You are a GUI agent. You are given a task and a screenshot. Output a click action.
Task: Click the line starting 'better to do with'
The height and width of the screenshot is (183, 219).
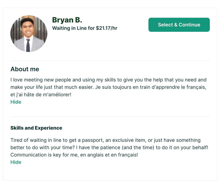pyautogui.click(x=109, y=148)
